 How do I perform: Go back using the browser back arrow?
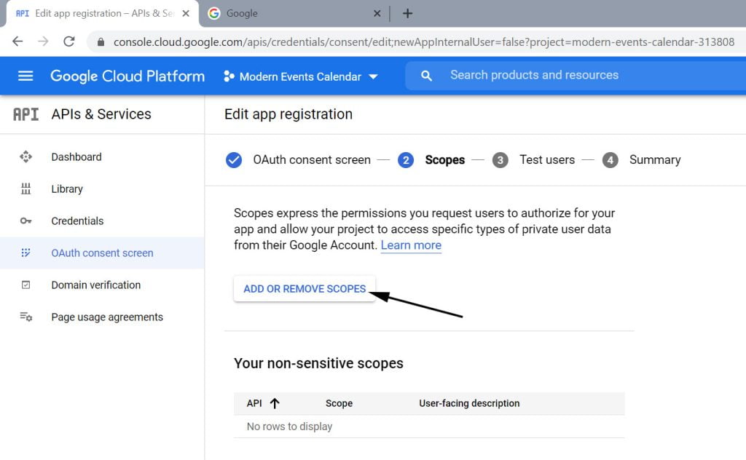click(x=17, y=41)
